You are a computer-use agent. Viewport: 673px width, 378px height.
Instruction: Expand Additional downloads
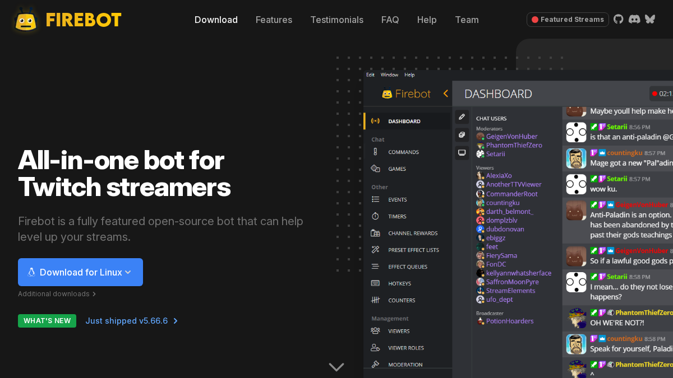tap(57, 294)
